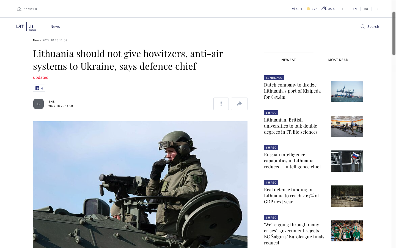Click the LRT English logo

coord(27,26)
